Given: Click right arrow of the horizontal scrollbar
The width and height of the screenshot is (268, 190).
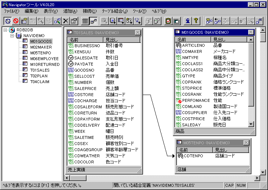Looking at the screenshot, I should click(x=257, y=178).
